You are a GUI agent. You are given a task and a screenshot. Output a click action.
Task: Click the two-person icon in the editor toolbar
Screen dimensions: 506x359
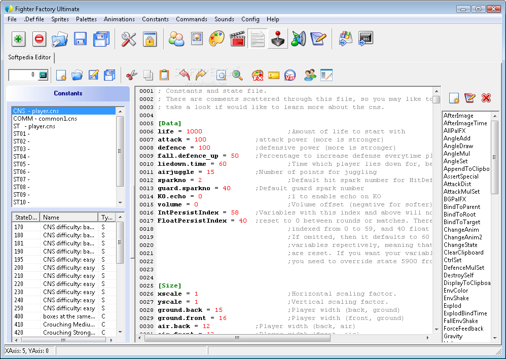click(310, 75)
